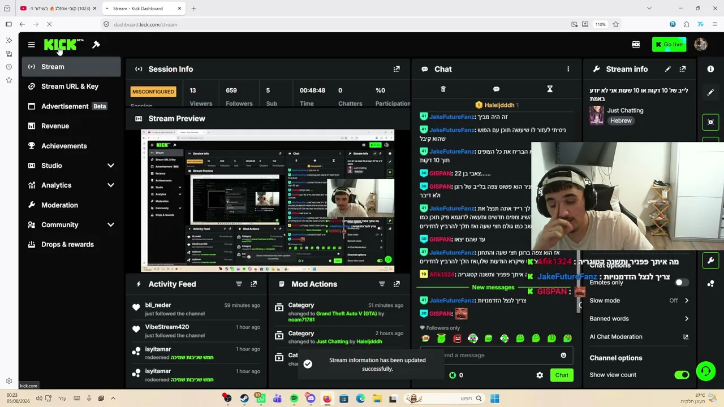
Task: Open the moderator gavel icon in header
Action: [x=96, y=45]
